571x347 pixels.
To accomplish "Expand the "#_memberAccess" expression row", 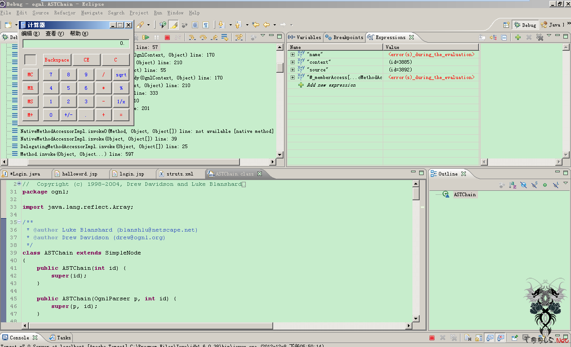I will 292,77.
